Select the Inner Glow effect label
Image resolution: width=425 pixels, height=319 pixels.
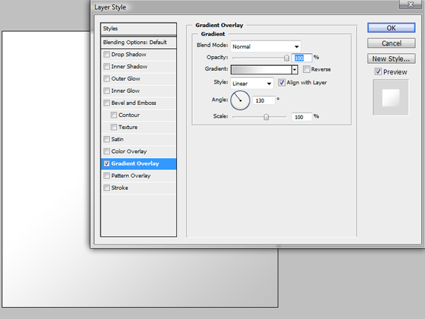click(125, 91)
